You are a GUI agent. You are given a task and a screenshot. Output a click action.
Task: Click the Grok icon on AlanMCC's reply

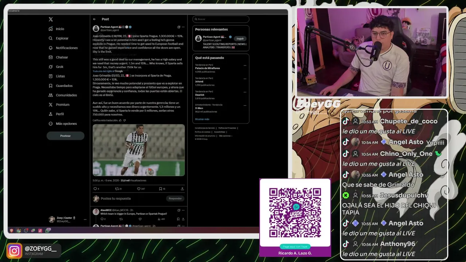point(179,210)
